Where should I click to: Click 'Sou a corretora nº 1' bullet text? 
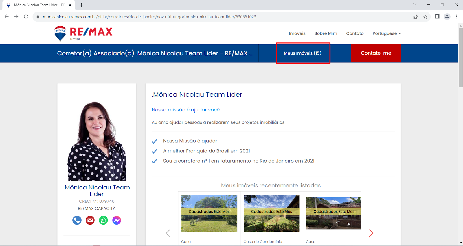[x=239, y=161]
